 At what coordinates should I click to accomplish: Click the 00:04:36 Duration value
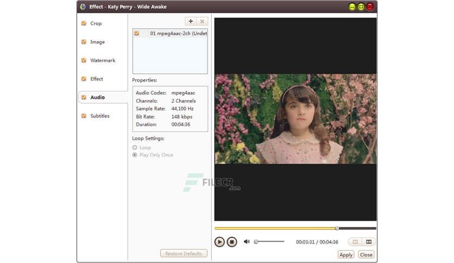pos(181,124)
